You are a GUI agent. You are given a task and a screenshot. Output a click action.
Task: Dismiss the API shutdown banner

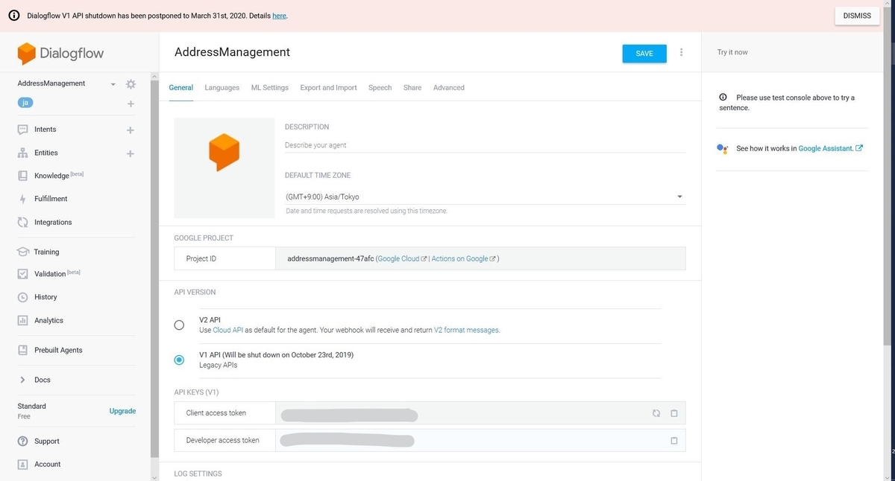857,16
